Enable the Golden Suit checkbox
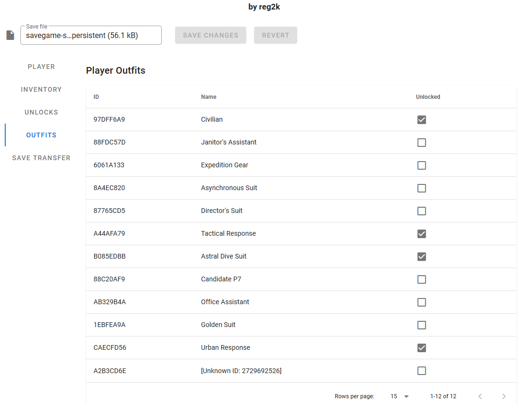 422,325
